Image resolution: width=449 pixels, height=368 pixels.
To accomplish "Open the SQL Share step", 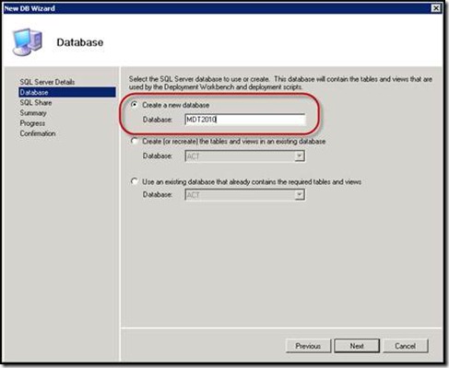I will (x=36, y=103).
